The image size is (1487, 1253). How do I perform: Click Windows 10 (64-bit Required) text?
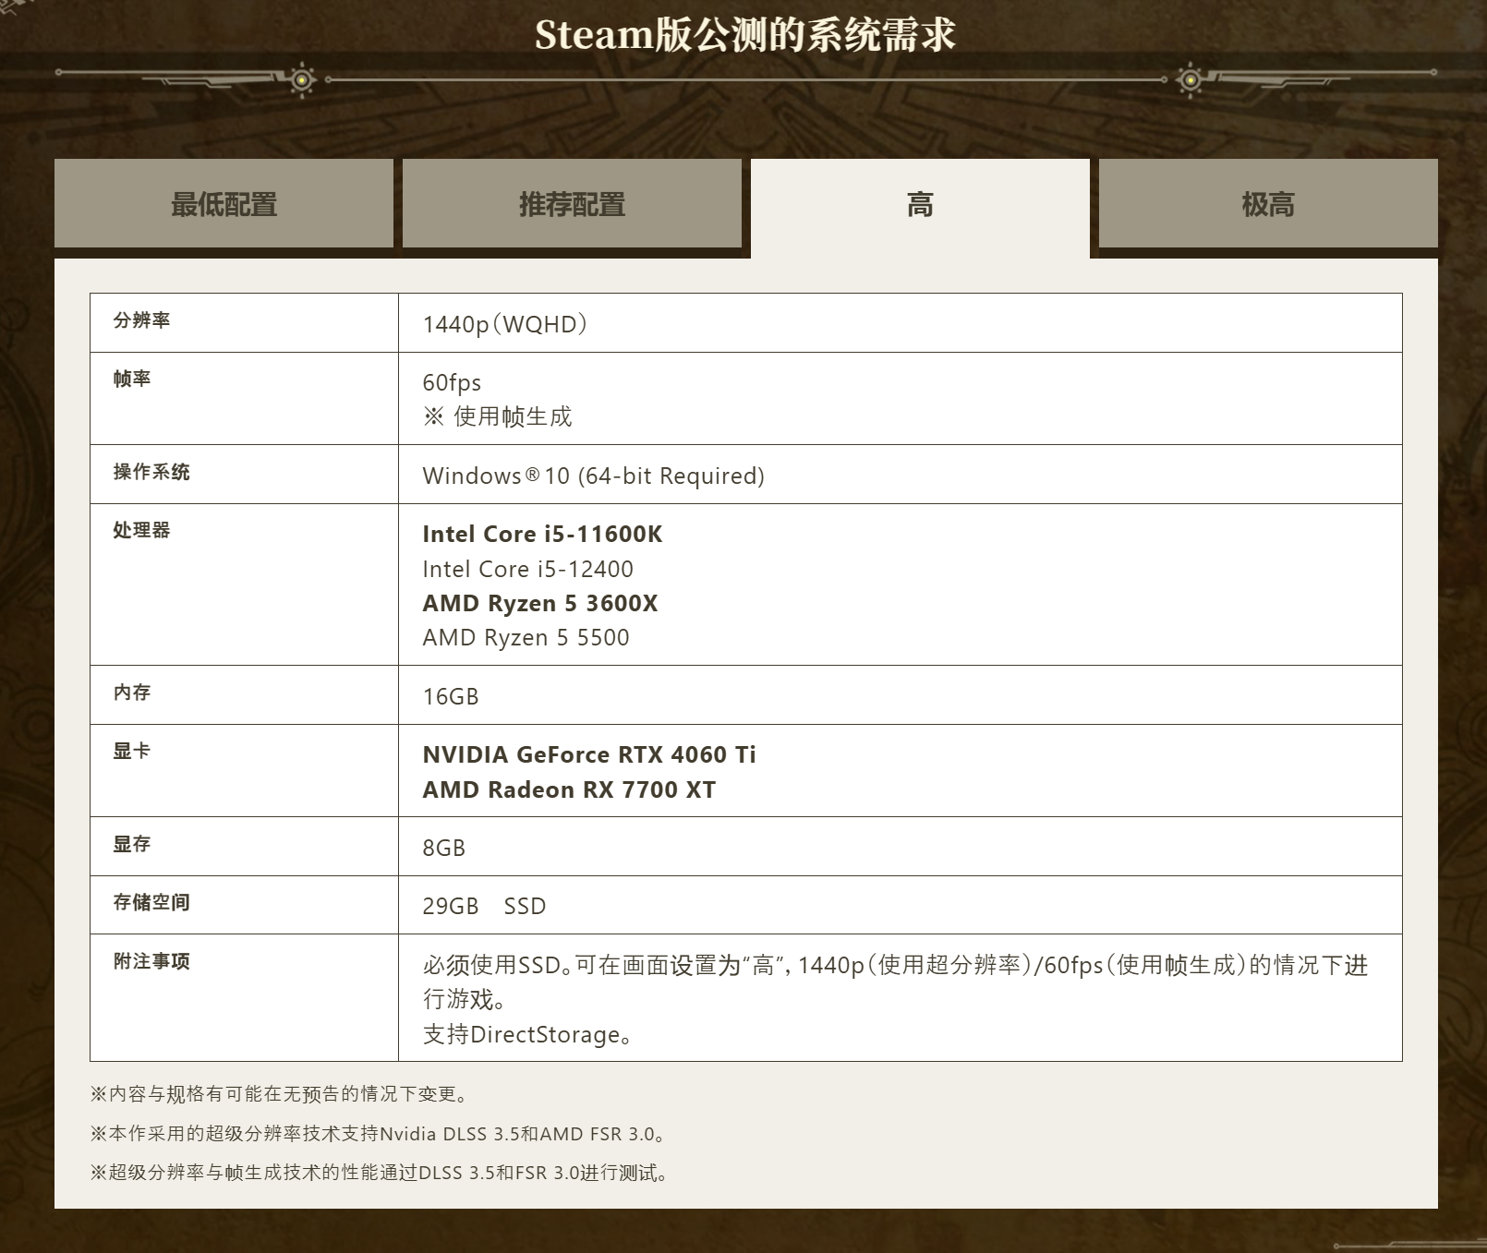593,476
